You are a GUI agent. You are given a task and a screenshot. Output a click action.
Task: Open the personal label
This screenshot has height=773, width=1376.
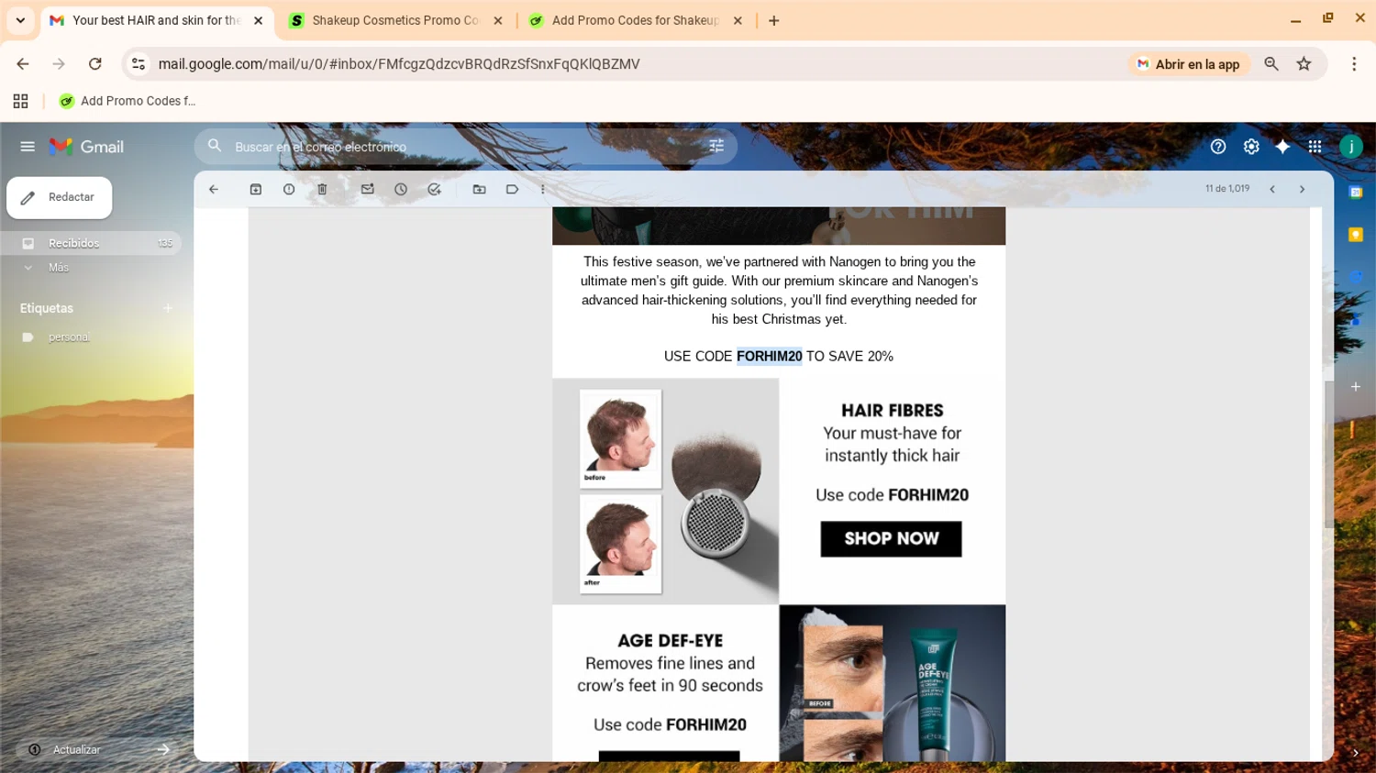pyautogui.click(x=69, y=337)
